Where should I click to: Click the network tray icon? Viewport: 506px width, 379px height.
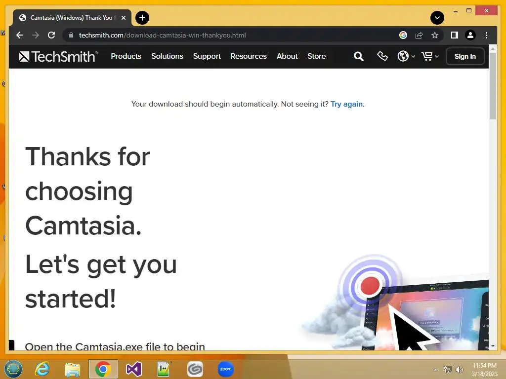tap(448, 369)
